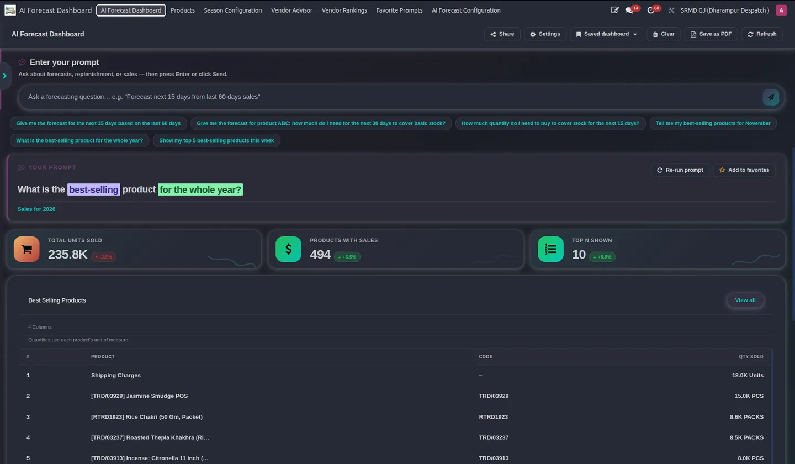Viewport: 795px width, 464px height.
Task: Click the AI Forecast Dashboard app title
Action: tap(55, 10)
